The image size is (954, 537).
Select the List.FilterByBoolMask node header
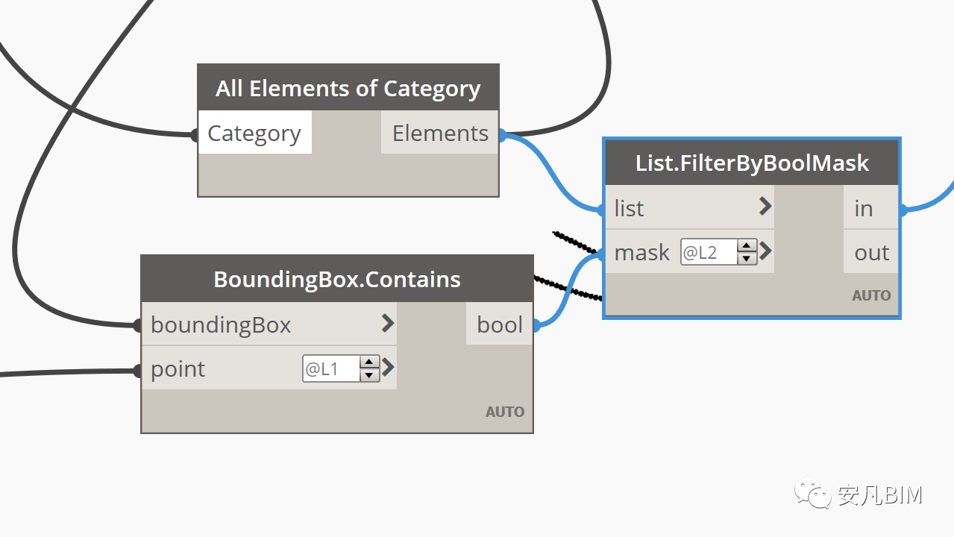pyautogui.click(x=752, y=163)
